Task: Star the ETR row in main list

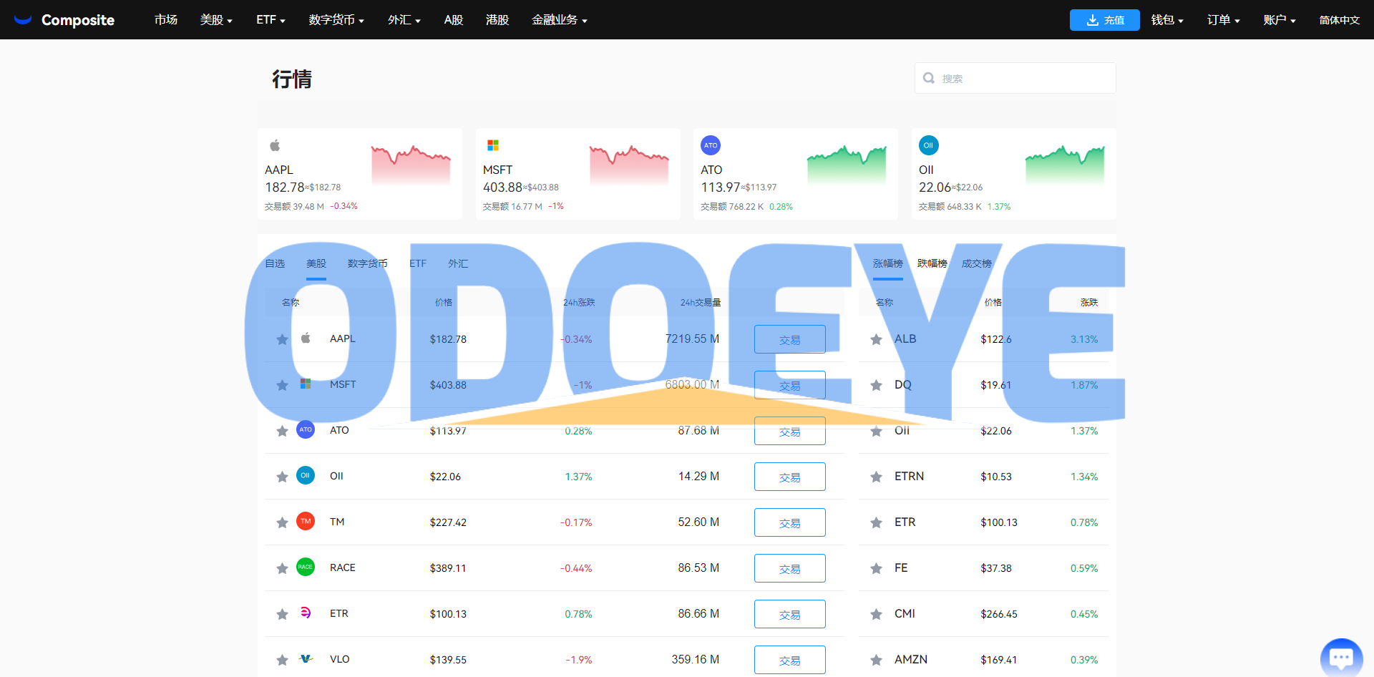Action: point(282,614)
